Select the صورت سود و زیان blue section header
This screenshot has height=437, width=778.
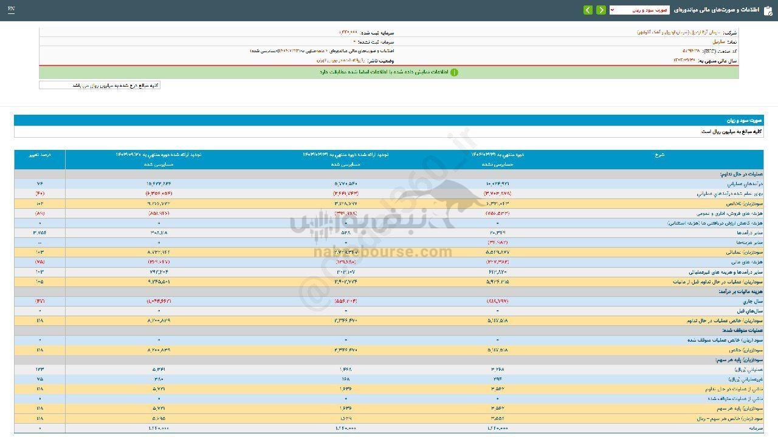coord(389,120)
